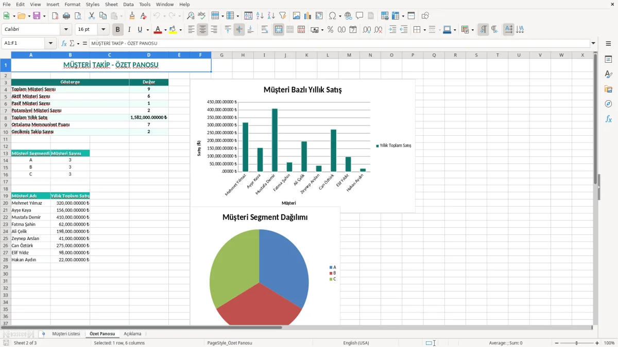Insert a comment
This screenshot has height=347, width=618.
pos(360,16)
